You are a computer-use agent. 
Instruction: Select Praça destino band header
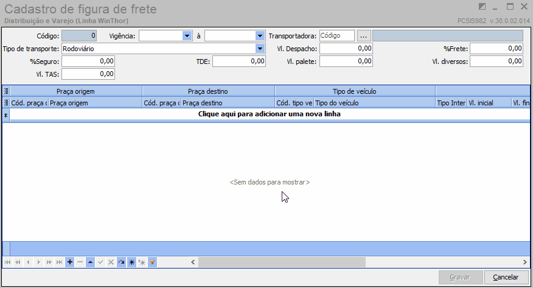[x=208, y=91]
